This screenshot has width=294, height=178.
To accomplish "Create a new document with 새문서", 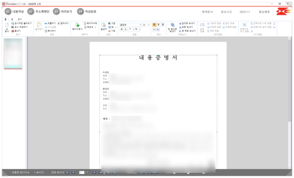I will pyautogui.click(x=7, y=27).
